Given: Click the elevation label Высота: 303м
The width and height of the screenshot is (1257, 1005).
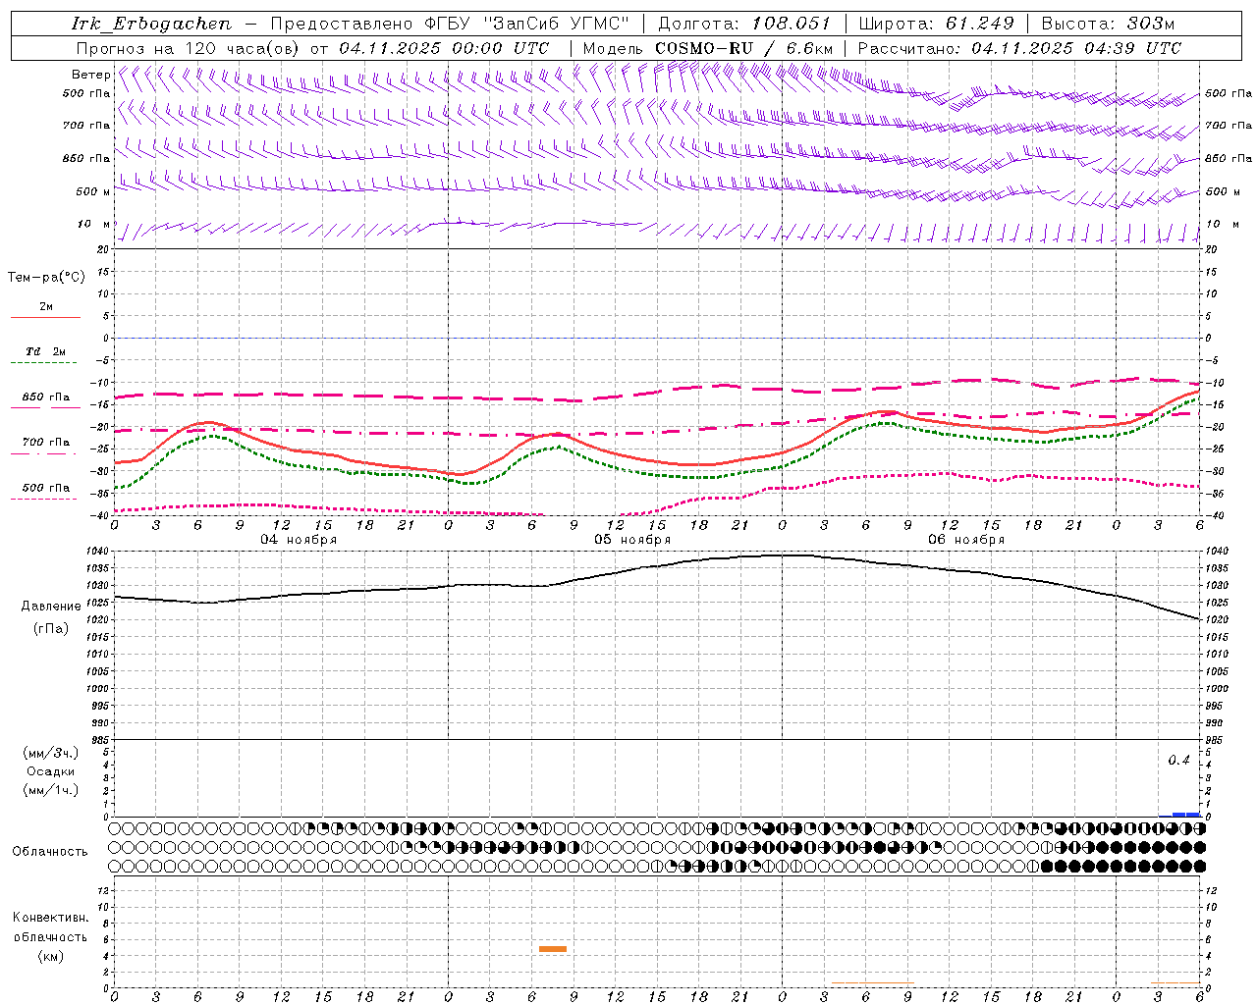Looking at the screenshot, I should pyautogui.click(x=1108, y=24).
